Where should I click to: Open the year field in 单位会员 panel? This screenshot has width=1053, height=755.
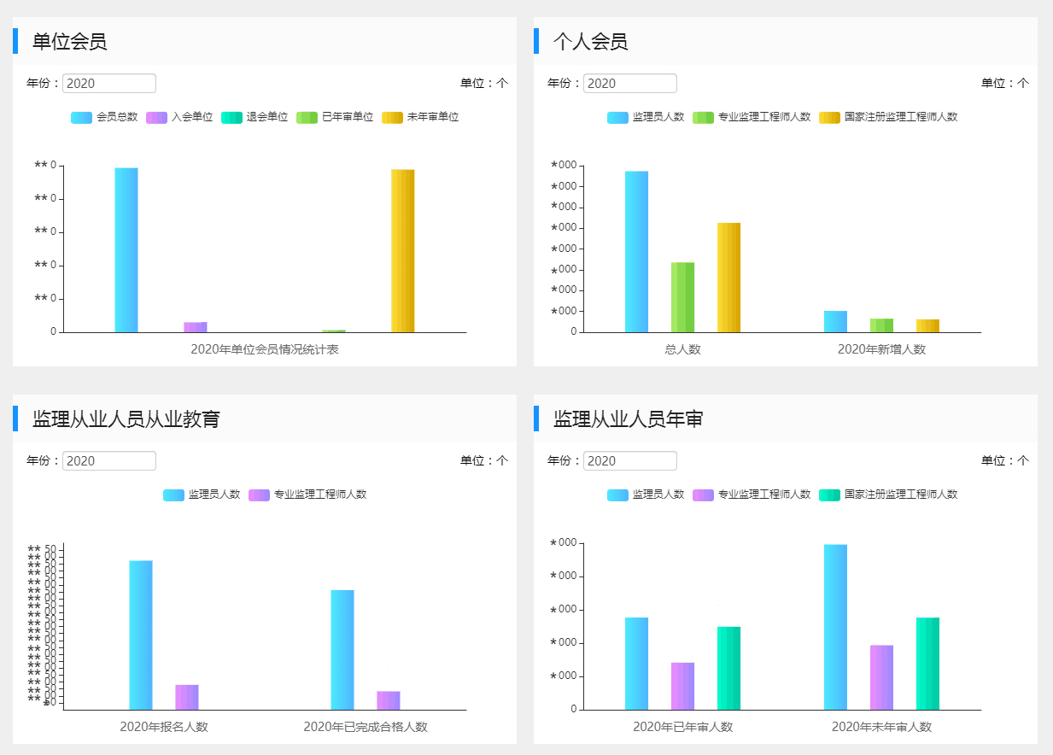click(x=109, y=84)
